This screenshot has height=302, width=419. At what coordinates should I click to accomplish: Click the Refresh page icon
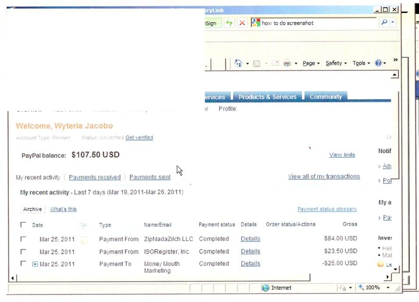point(229,23)
